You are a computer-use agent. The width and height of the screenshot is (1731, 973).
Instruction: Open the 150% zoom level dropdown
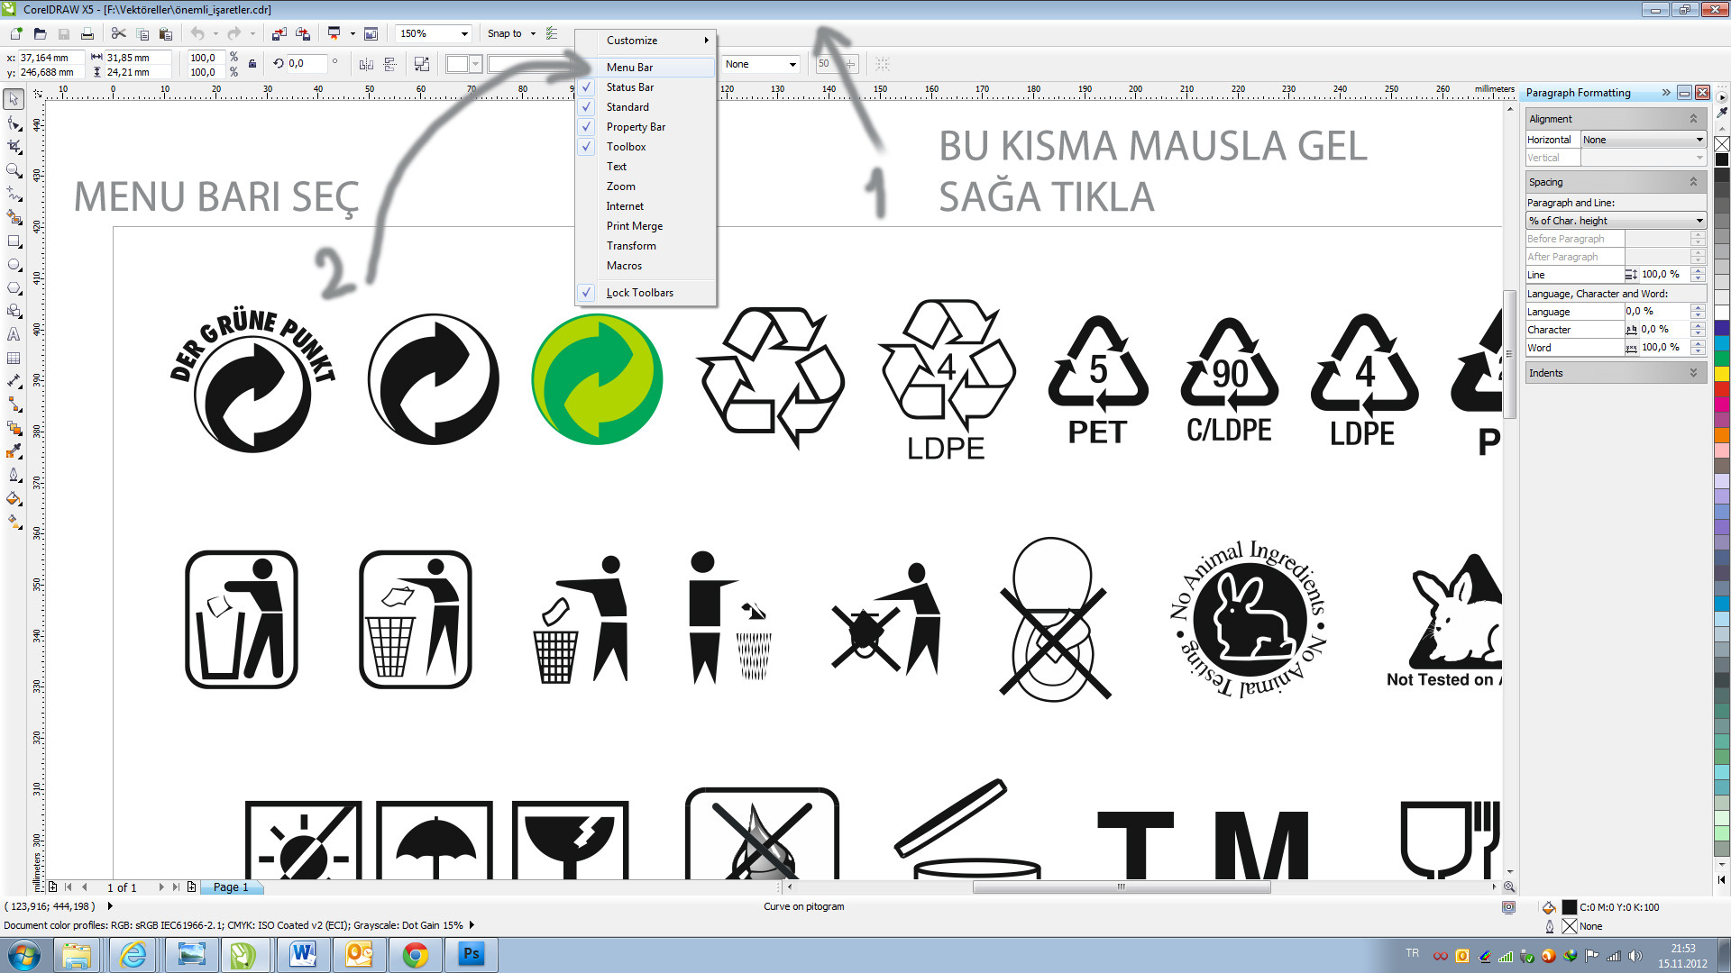(464, 33)
